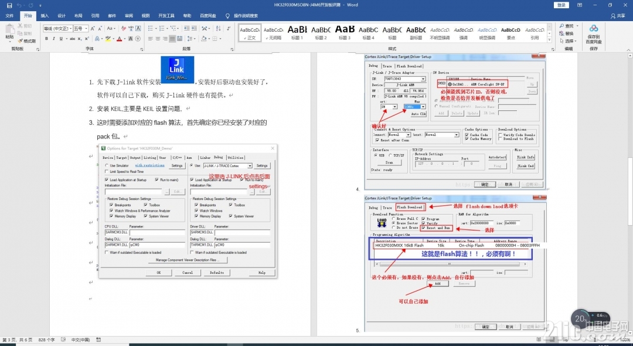Screen dimensions: 633x346
Task: Switch to the Layout (布局) tab
Action: 78,16
